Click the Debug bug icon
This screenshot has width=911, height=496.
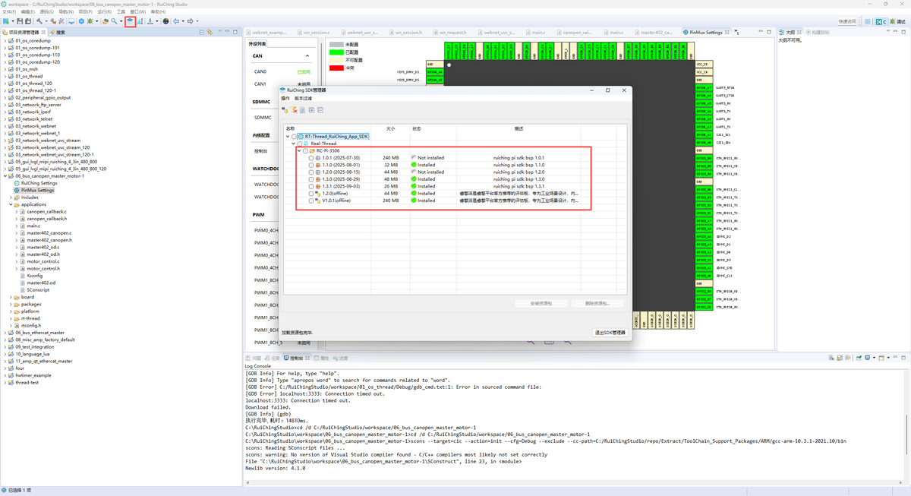pos(90,21)
